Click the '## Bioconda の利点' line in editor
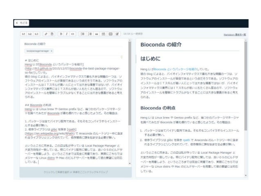The image size is (261, 196). click(x=38, y=105)
